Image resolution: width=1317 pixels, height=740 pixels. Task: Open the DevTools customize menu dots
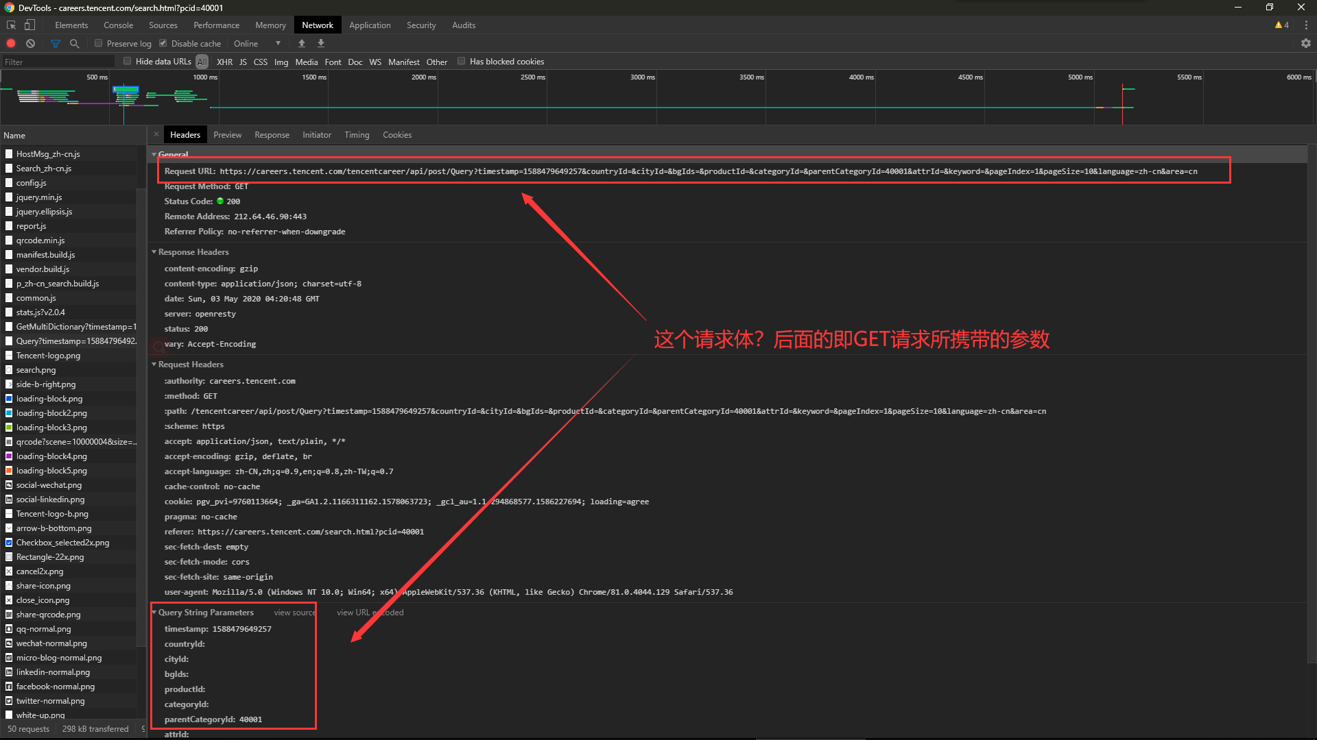point(1306,25)
